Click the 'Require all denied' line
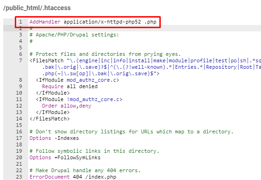 pos(70,86)
